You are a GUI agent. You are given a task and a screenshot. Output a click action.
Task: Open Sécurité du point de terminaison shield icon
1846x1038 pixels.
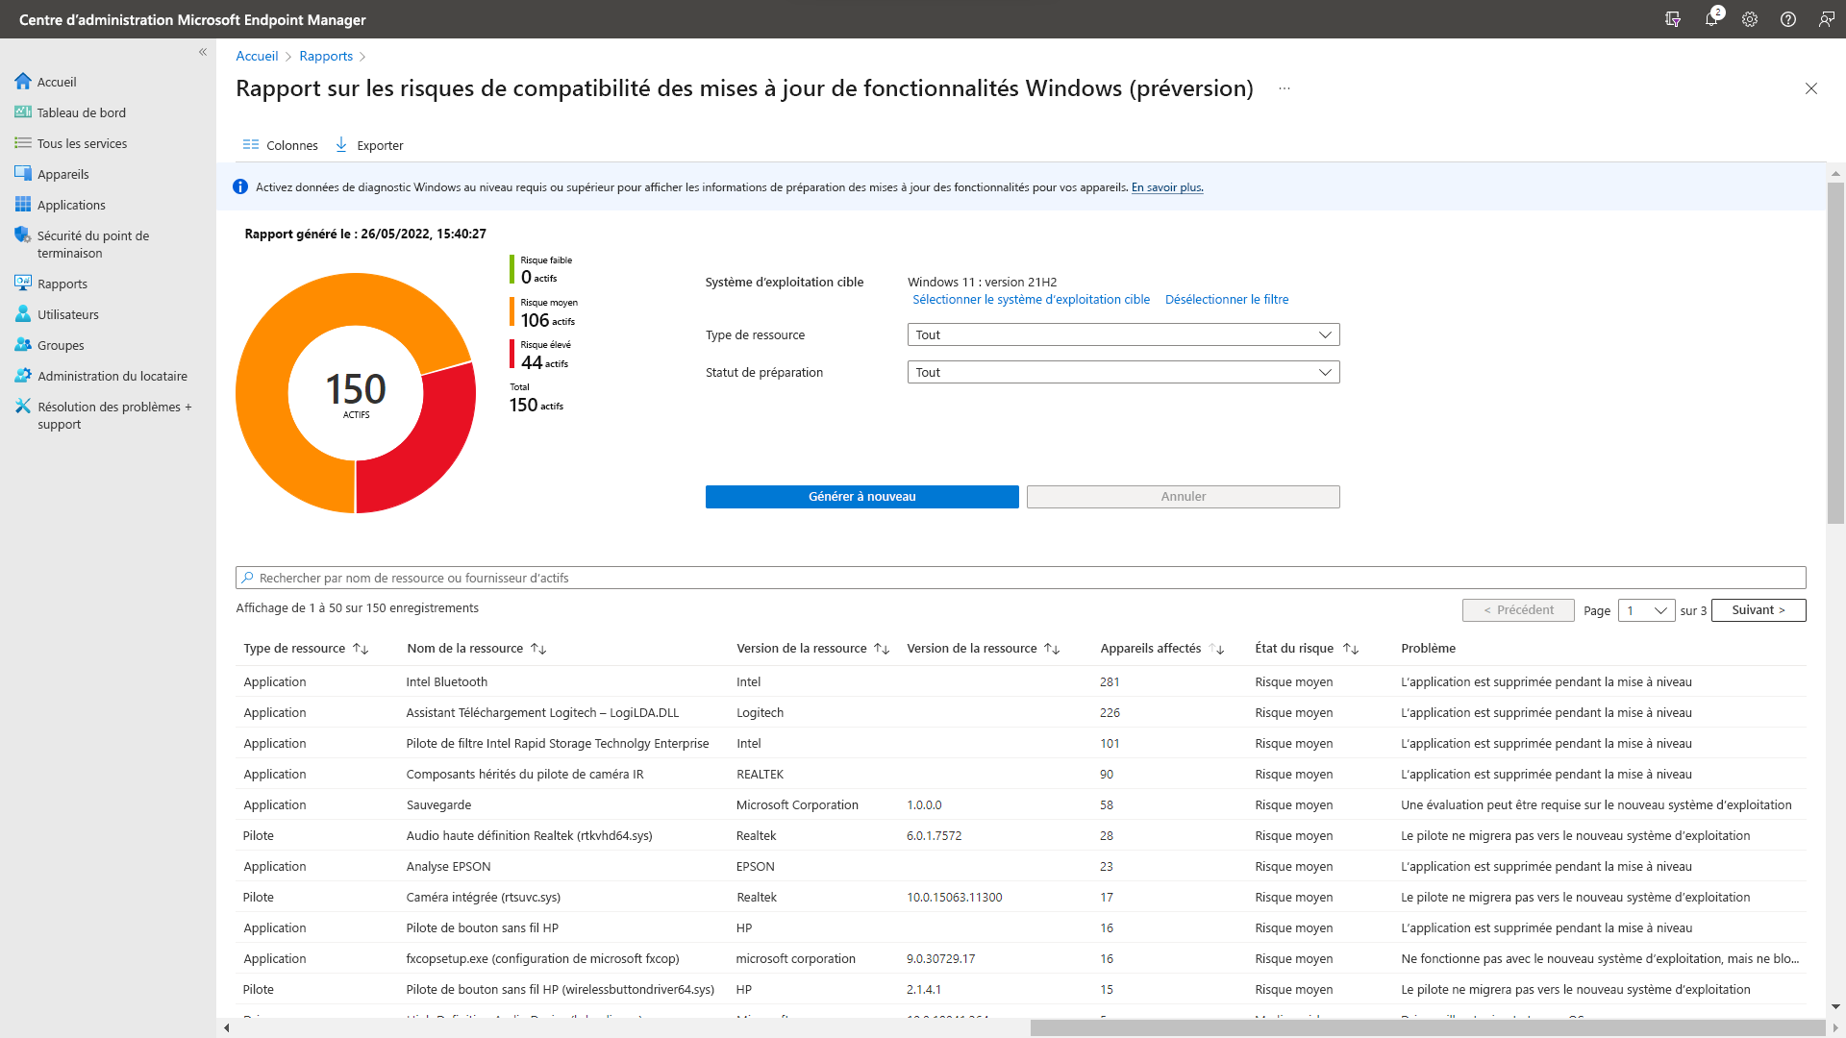pos(23,235)
